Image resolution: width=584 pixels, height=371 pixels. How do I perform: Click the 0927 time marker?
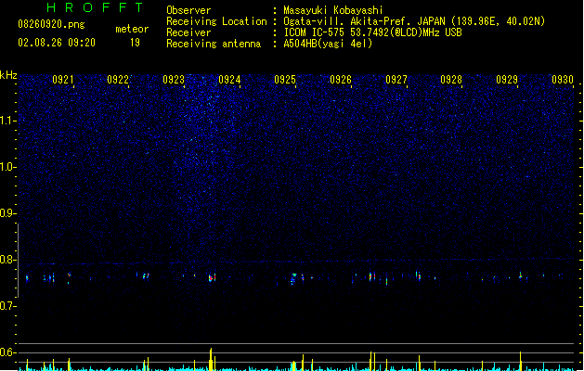(x=396, y=80)
